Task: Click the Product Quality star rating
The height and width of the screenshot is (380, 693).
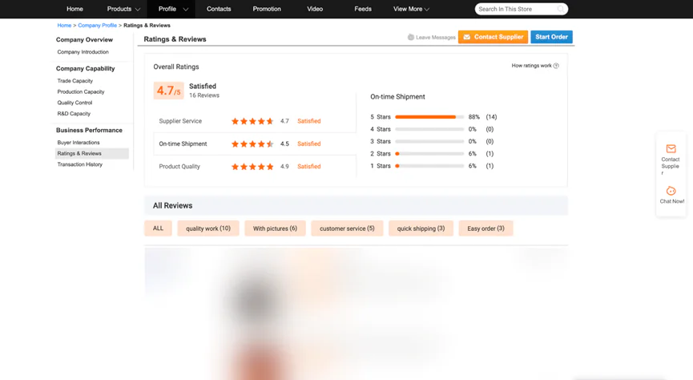Action: point(252,167)
